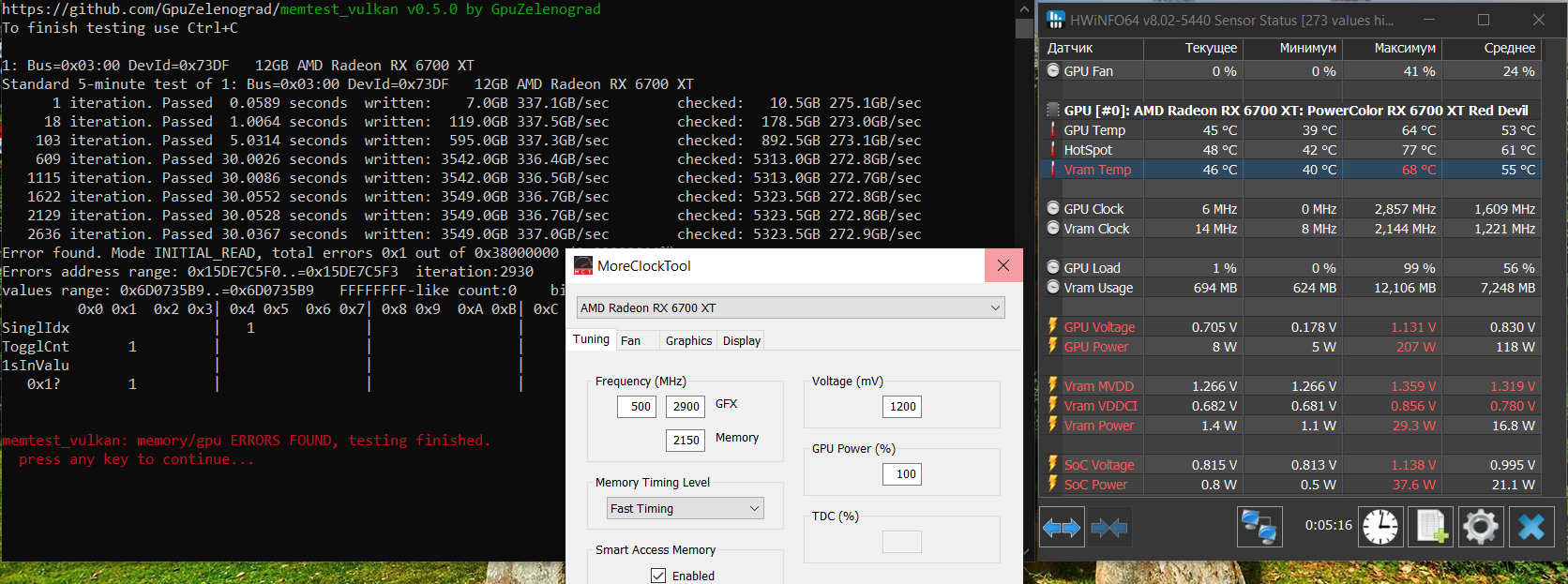Click the Vram Usage maximum 12,106 MB
1568x584 pixels.
pos(1405,288)
